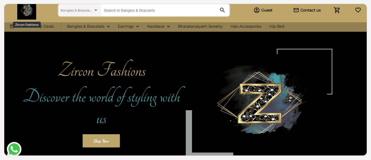Click the Contact us link
The width and height of the screenshot is (371, 160).
click(310, 10)
